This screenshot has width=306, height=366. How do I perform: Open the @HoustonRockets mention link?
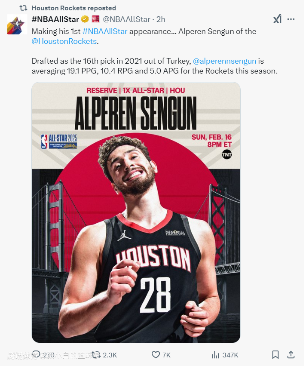[x=64, y=41]
